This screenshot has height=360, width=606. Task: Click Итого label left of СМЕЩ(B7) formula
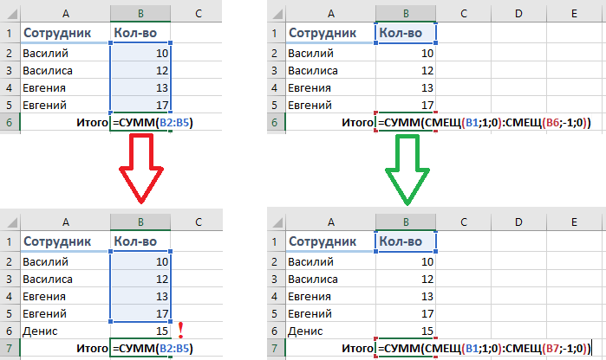(356, 349)
